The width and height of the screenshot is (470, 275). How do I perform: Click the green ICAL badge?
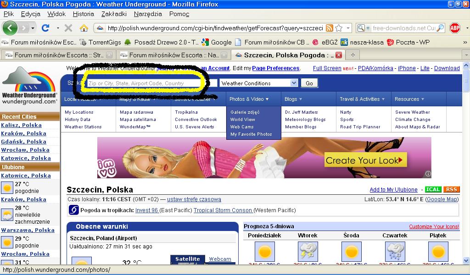433,189
